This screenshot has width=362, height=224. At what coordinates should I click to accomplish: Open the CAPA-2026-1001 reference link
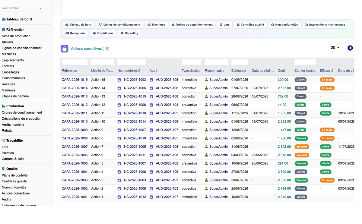tap(75, 197)
